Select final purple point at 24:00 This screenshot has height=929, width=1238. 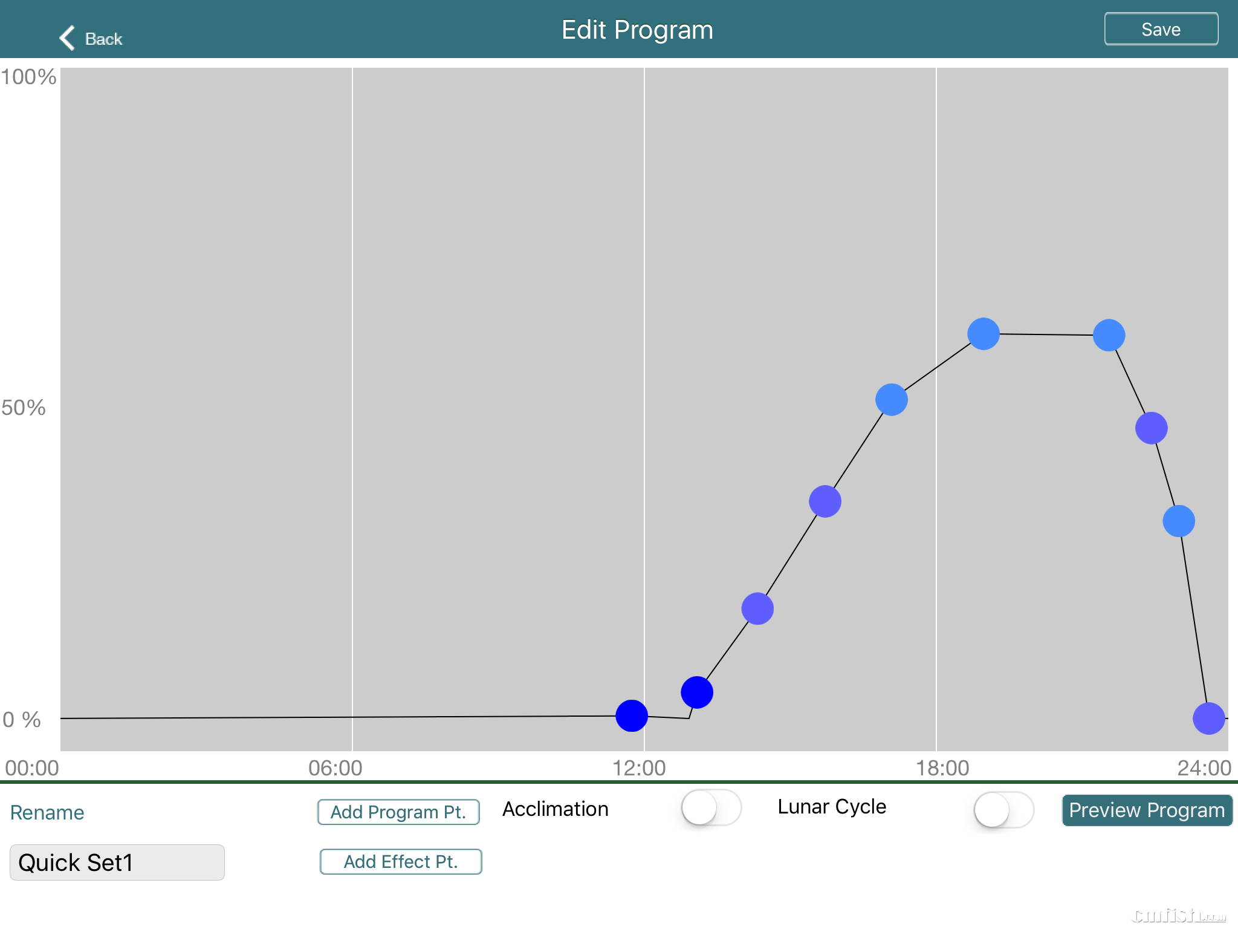point(1209,719)
